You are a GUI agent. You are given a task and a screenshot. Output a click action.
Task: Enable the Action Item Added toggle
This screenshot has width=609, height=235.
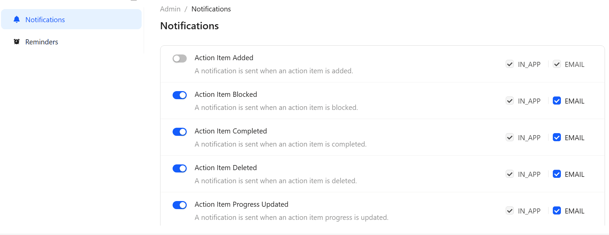179,58
